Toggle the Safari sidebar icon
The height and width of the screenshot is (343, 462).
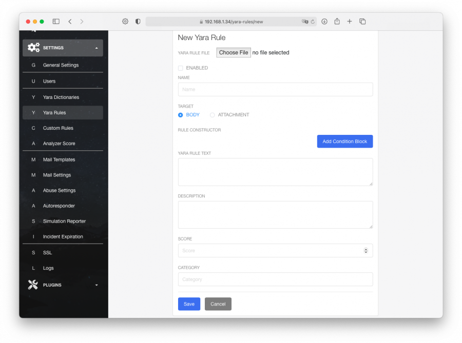56,22
